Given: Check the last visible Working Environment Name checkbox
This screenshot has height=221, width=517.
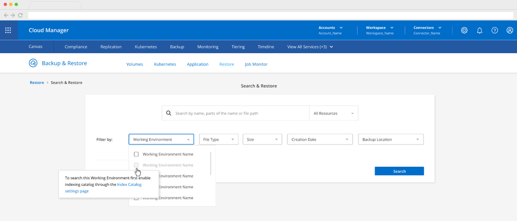Looking at the screenshot, I should [x=136, y=198].
